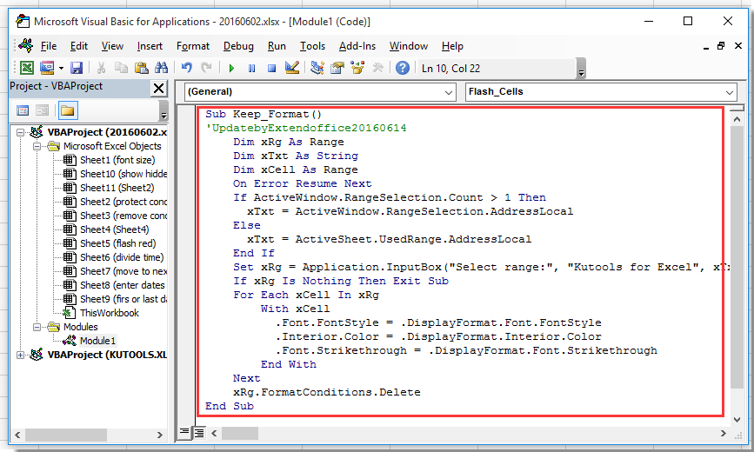The width and height of the screenshot is (754, 452).
Task: Expand the VBAProject (KUTOOLS.XLAM) tree node
Action: (x=22, y=355)
